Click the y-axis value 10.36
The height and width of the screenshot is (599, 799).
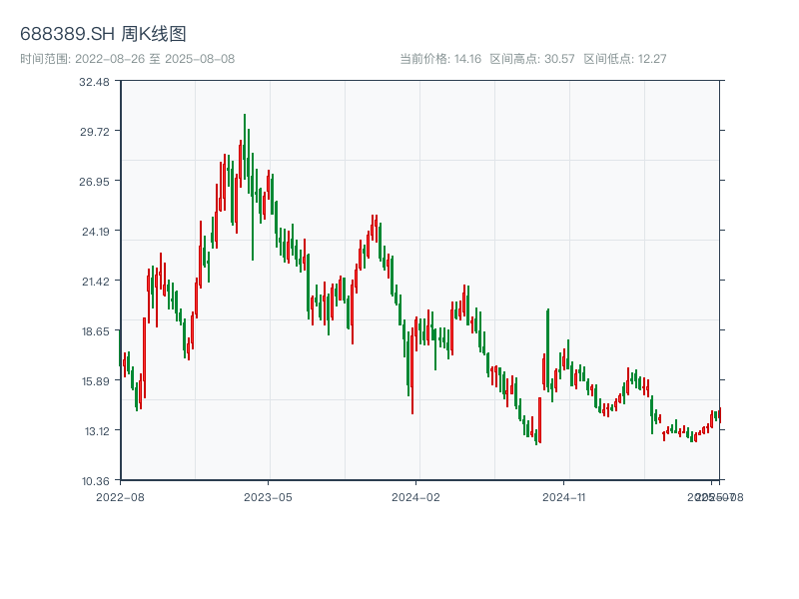pos(96,481)
